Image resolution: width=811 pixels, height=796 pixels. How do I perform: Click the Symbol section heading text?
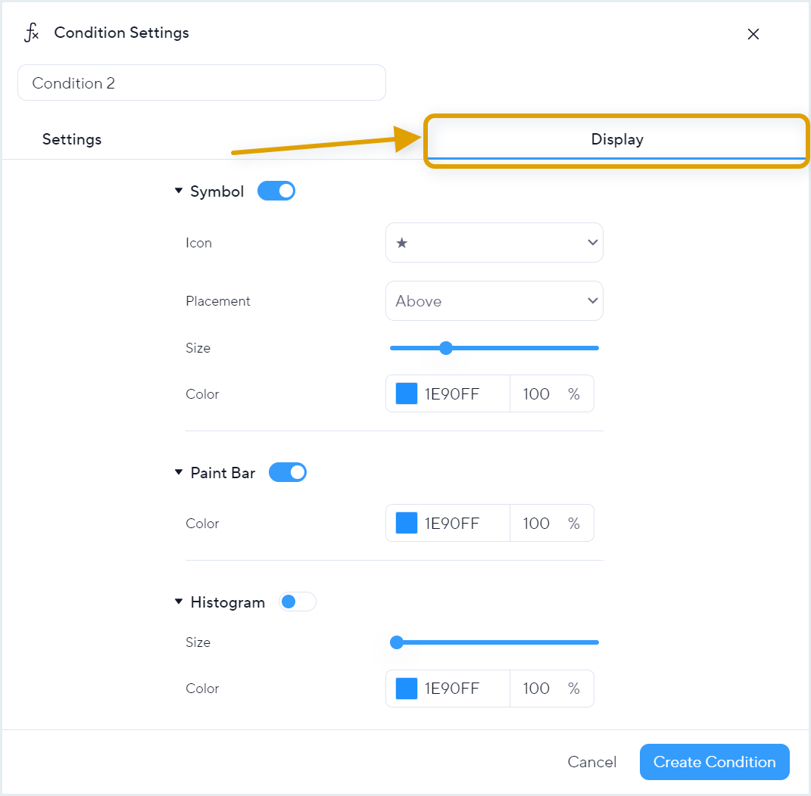(x=217, y=191)
